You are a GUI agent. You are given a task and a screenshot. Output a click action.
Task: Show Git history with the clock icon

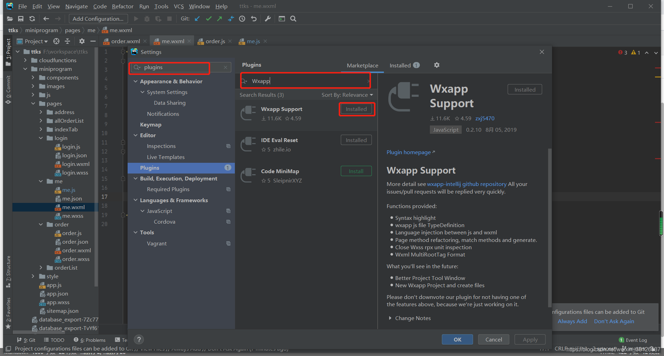pyautogui.click(x=242, y=19)
